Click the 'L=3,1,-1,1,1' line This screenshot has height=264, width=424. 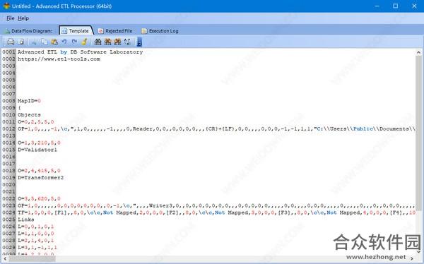37,248
